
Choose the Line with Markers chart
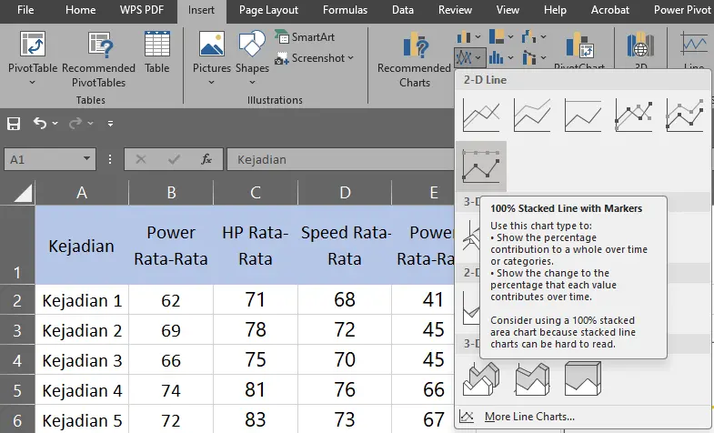(634, 116)
